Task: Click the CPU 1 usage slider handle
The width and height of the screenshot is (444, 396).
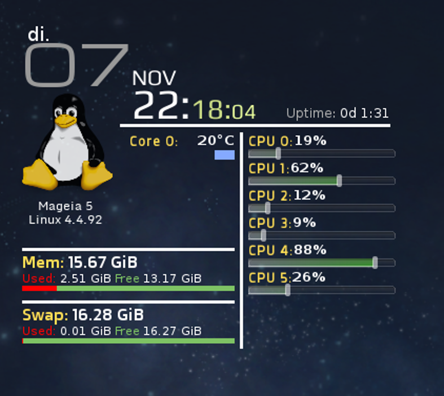Action: click(339, 181)
